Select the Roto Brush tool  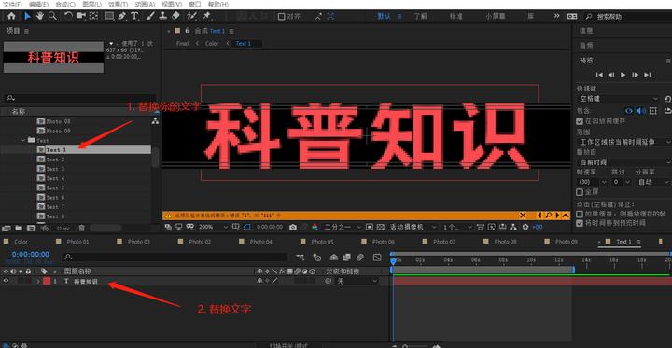pos(192,16)
